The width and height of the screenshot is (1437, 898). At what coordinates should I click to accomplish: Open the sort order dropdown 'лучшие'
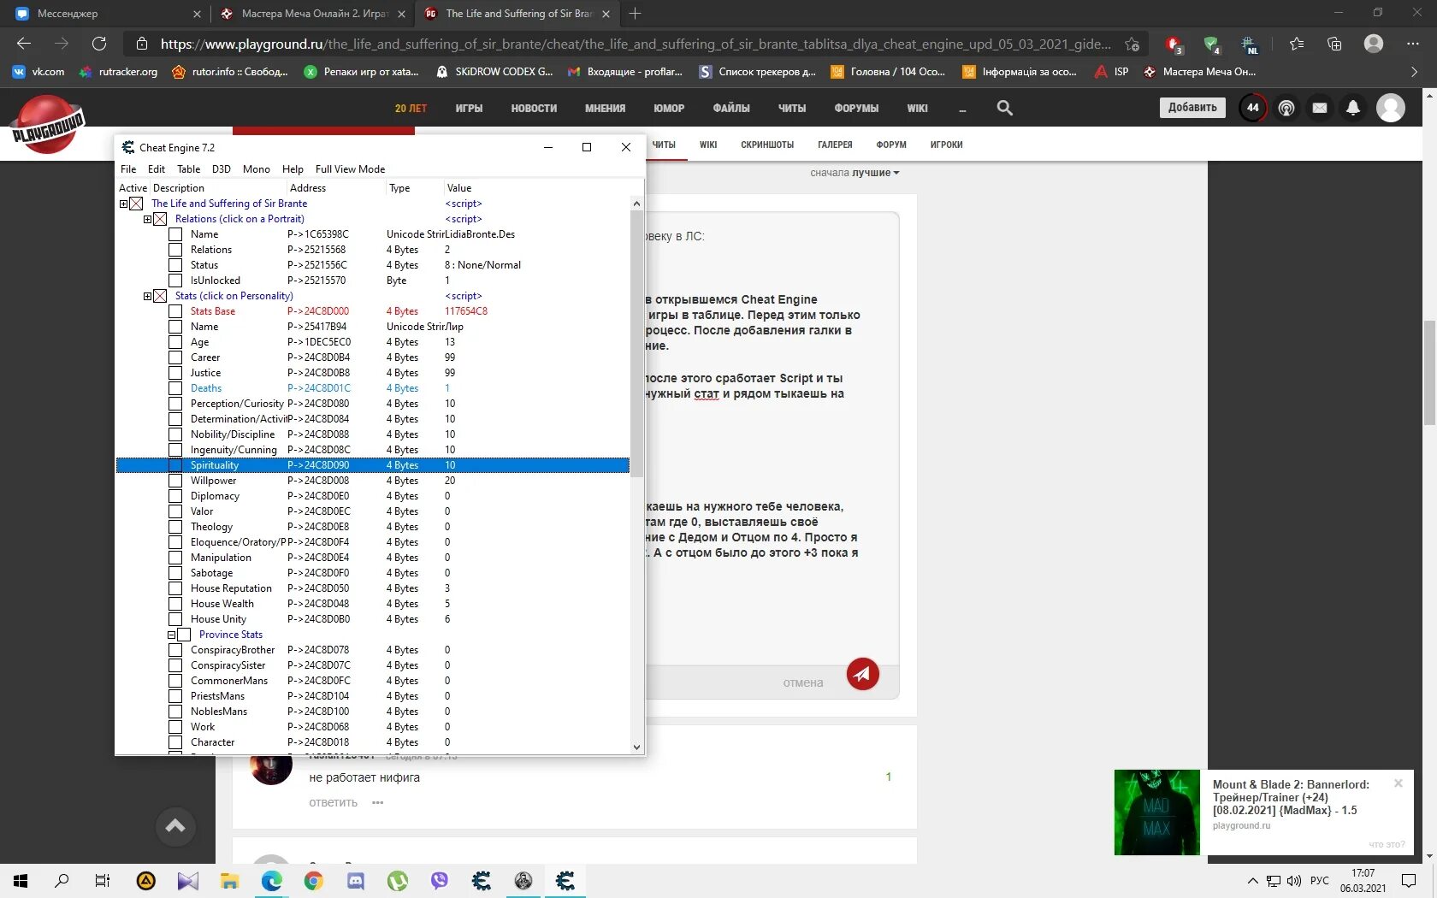click(875, 173)
